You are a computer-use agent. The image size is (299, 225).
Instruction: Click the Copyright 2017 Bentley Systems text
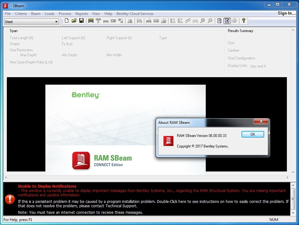tap(203, 146)
